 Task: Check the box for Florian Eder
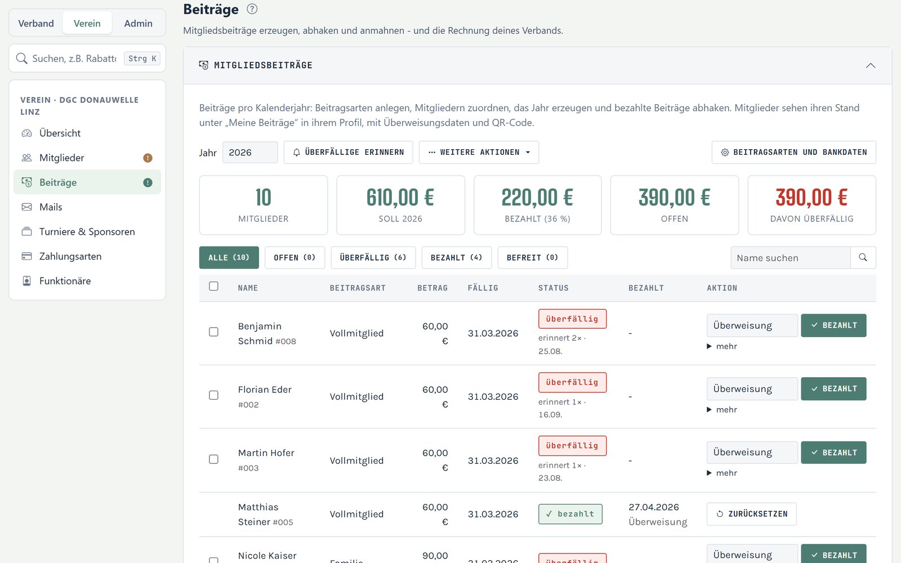213,395
